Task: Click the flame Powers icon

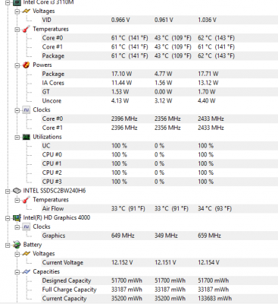Action: click(26, 65)
